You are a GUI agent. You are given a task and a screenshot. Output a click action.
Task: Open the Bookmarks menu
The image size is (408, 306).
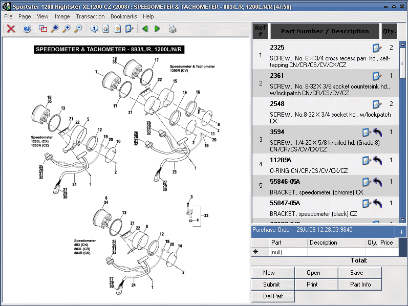tap(123, 16)
